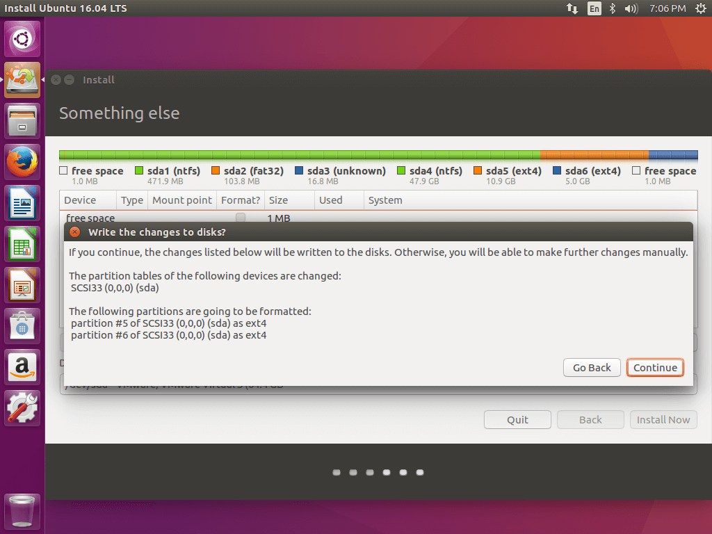Close the Install window
712x534 pixels.
click(56, 80)
